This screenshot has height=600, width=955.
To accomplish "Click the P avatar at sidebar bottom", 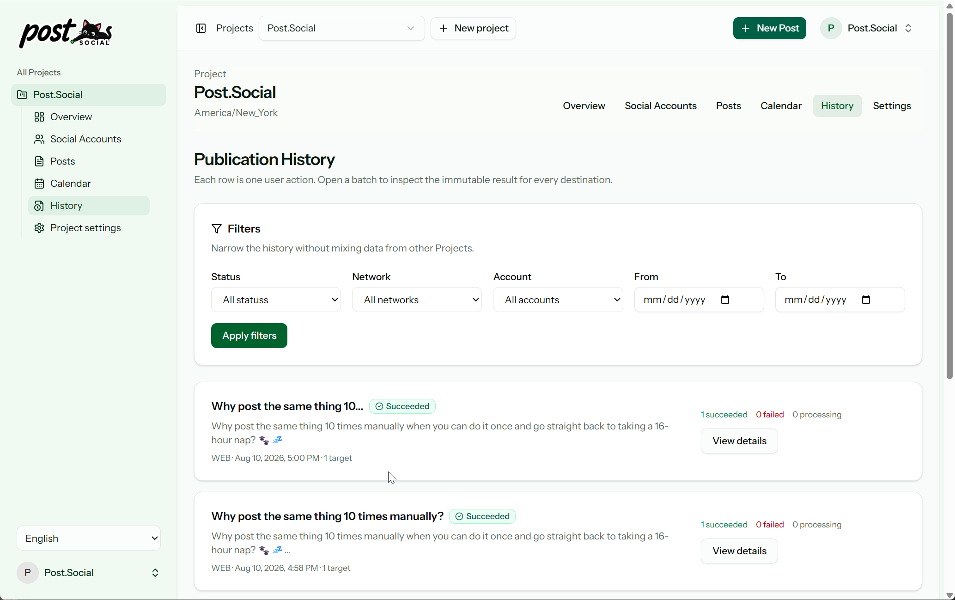I will pos(28,573).
